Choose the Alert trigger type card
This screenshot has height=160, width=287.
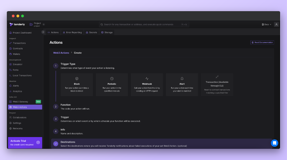182,85
